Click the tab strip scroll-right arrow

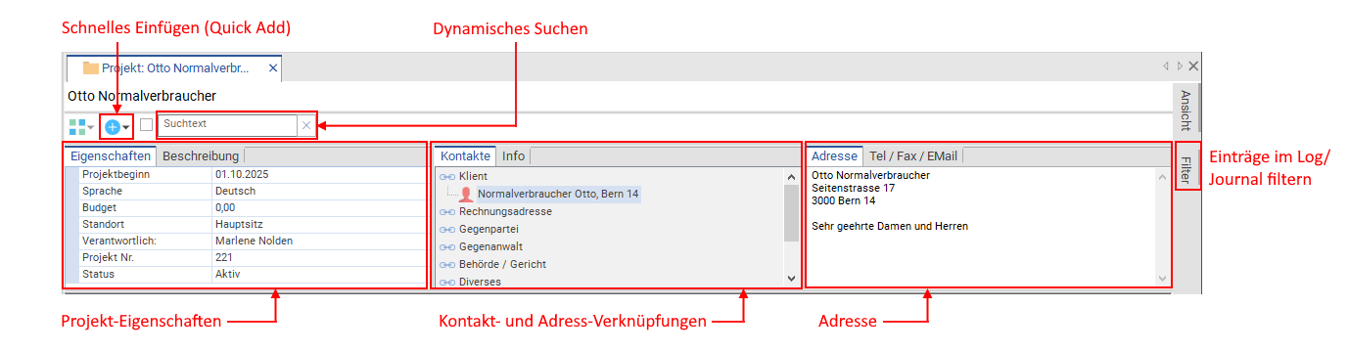point(1180,66)
